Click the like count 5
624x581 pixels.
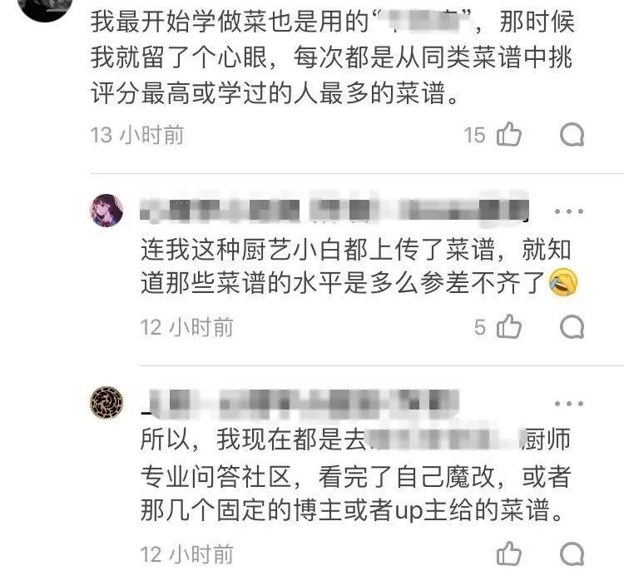click(x=480, y=327)
